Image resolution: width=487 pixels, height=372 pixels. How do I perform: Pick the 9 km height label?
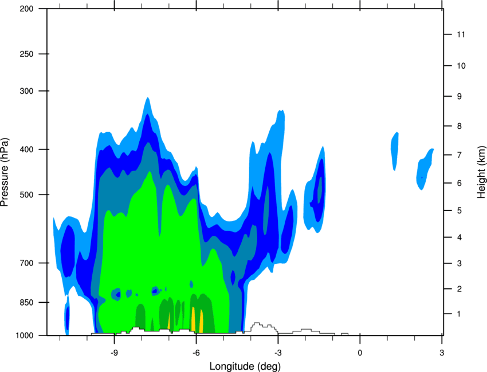coord(459,97)
